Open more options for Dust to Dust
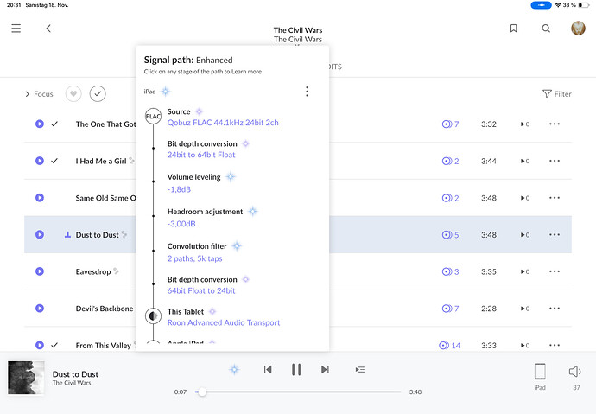The image size is (596, 414). coord(555,234)
